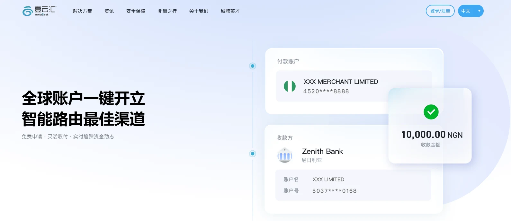The width and height of the screenshot is (511, 221).
Task: Click the 收款方 heading
Action: coord(284,138)
